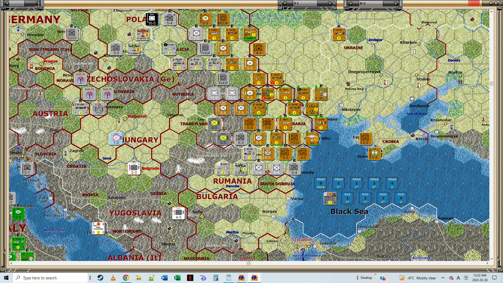Show hidden system tray icons

click(x=443, y=278)
